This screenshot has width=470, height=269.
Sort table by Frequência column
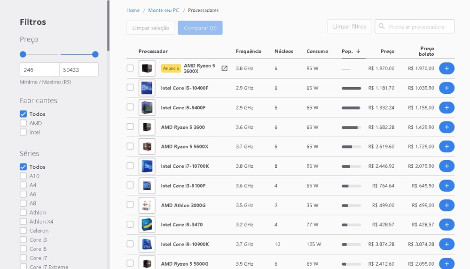tap(249, 51)
